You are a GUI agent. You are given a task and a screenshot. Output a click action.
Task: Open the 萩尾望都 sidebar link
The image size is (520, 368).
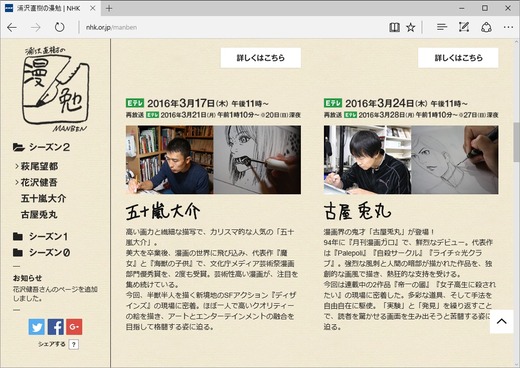tap(39, 166)
